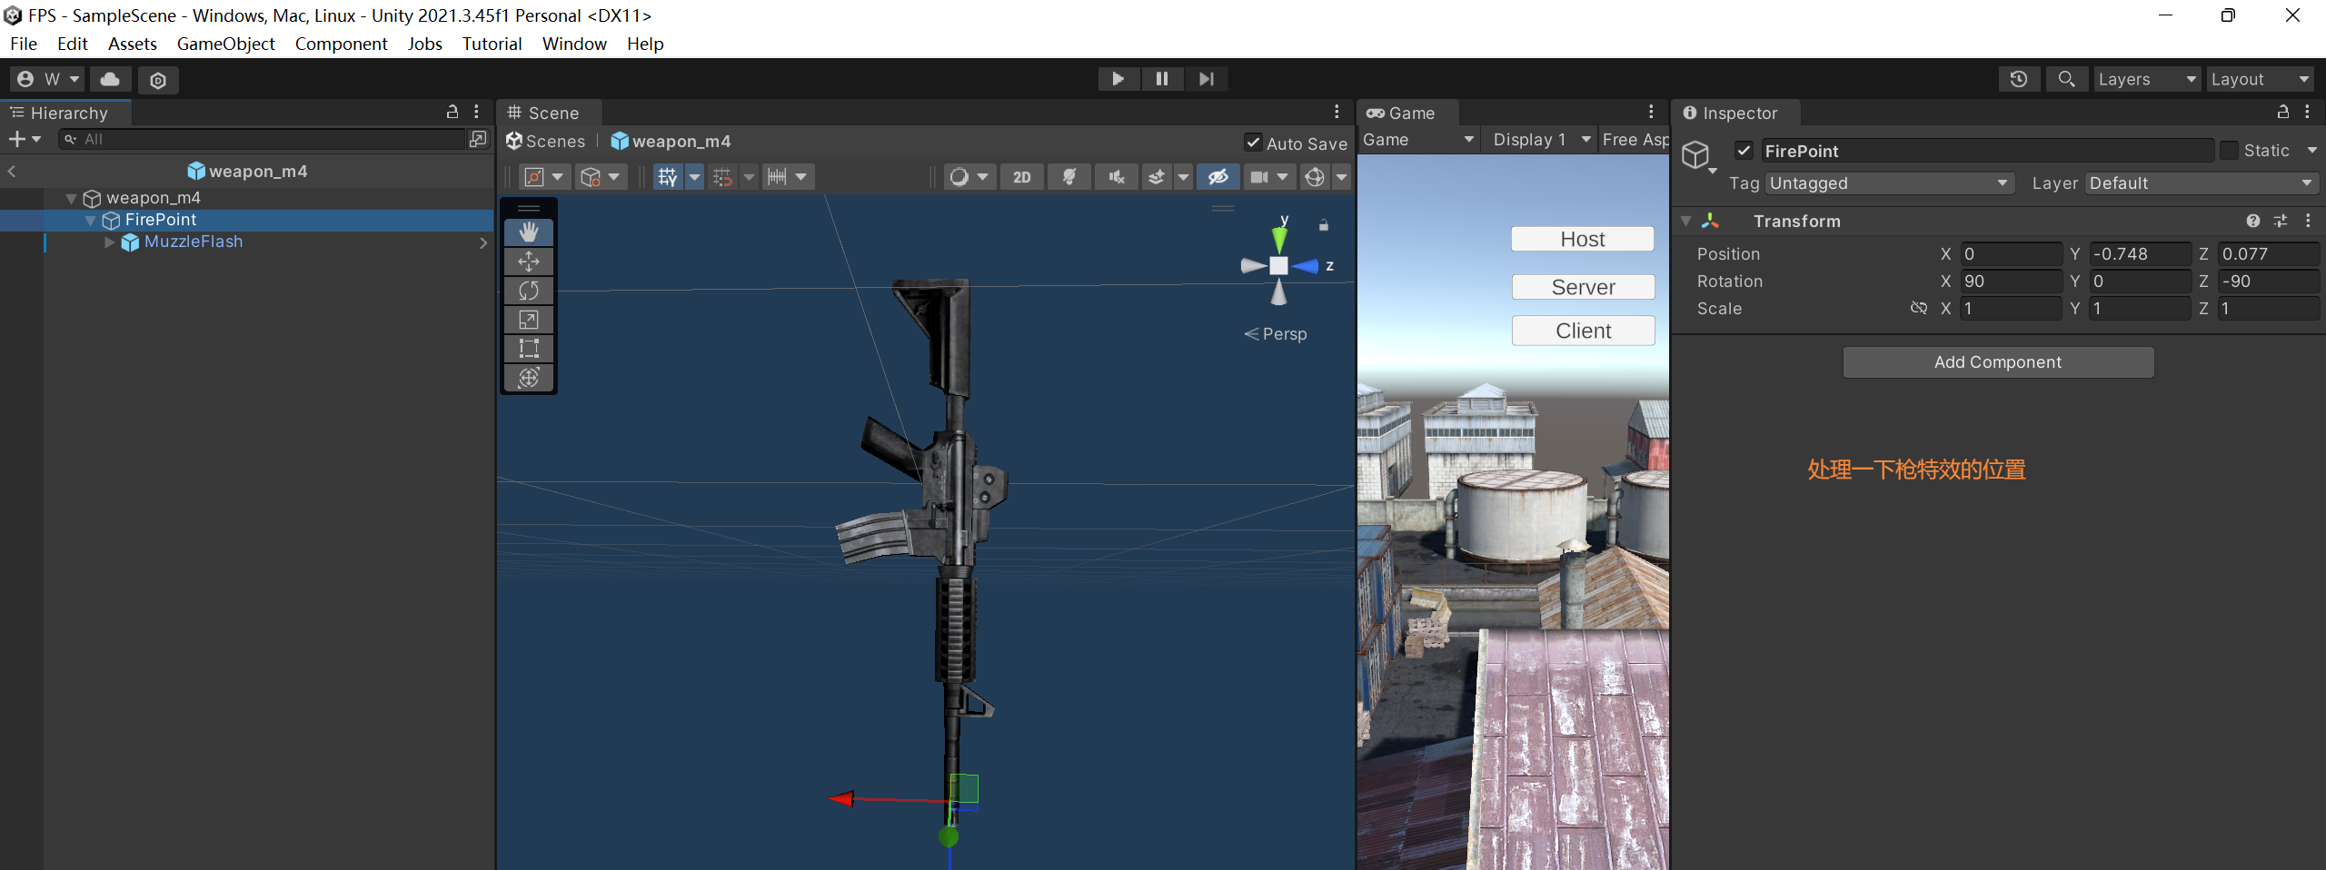Open Transform preset settings icon

2281,221
